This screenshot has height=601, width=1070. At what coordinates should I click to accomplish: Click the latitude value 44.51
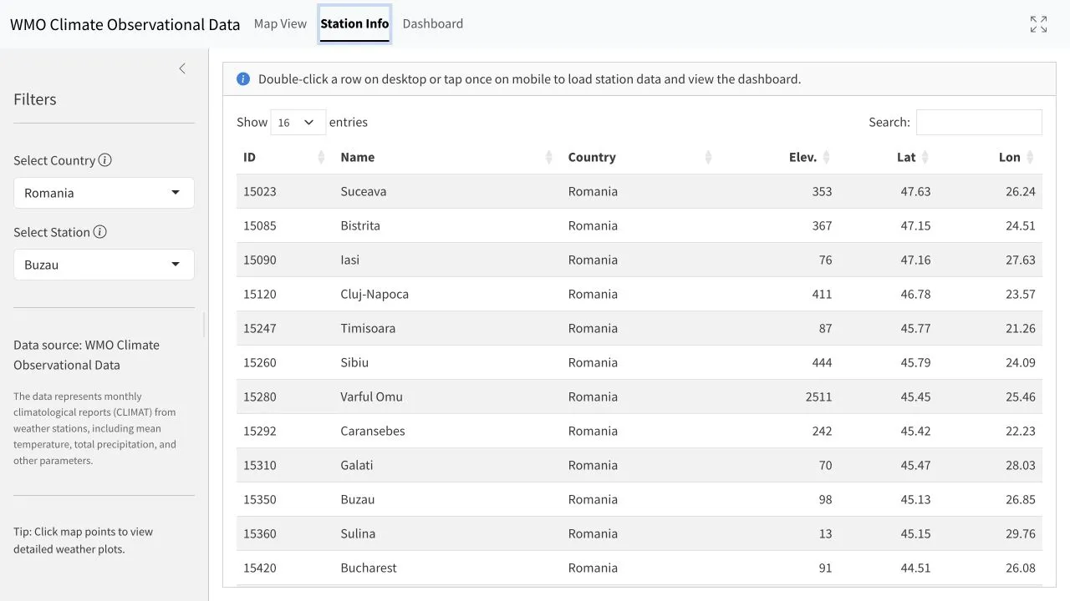click(915, 568)
